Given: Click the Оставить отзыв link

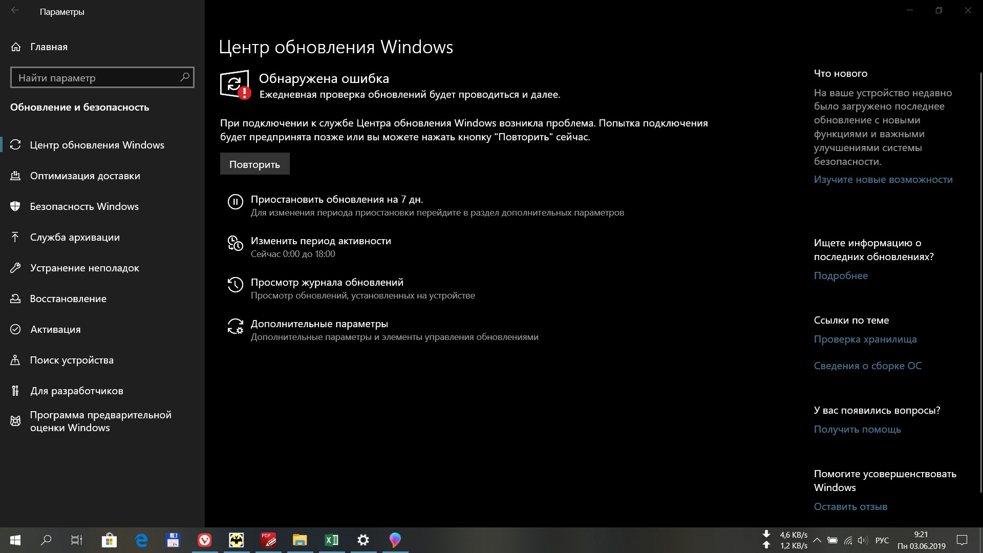Looking at the screenshot, I should point(850,506).
